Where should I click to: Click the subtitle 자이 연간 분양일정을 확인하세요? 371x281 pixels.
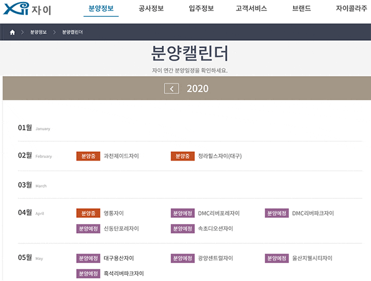(x=190, y=70)
